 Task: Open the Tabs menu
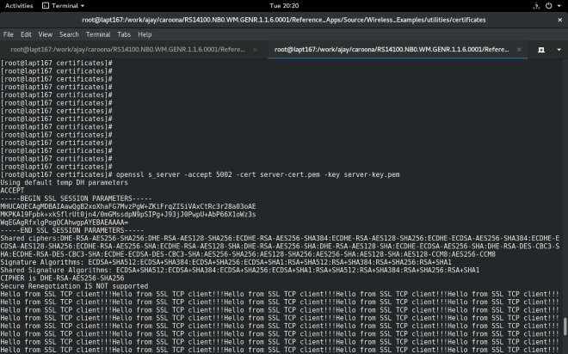(x=123, y=34)
